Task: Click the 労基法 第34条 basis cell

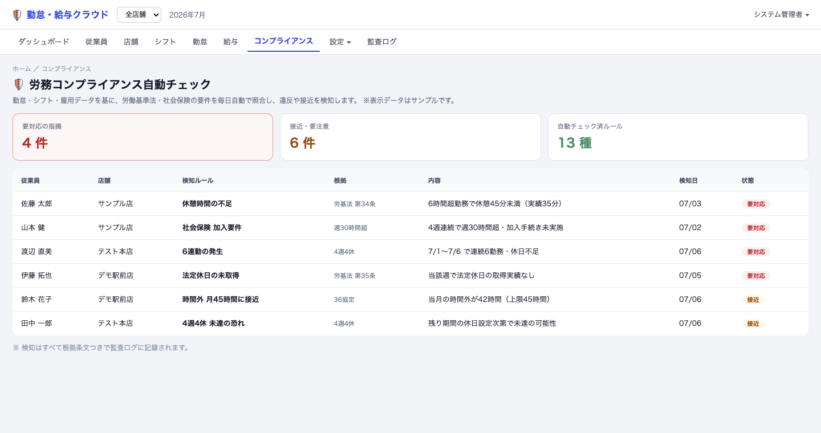Action: coord(355,204)
